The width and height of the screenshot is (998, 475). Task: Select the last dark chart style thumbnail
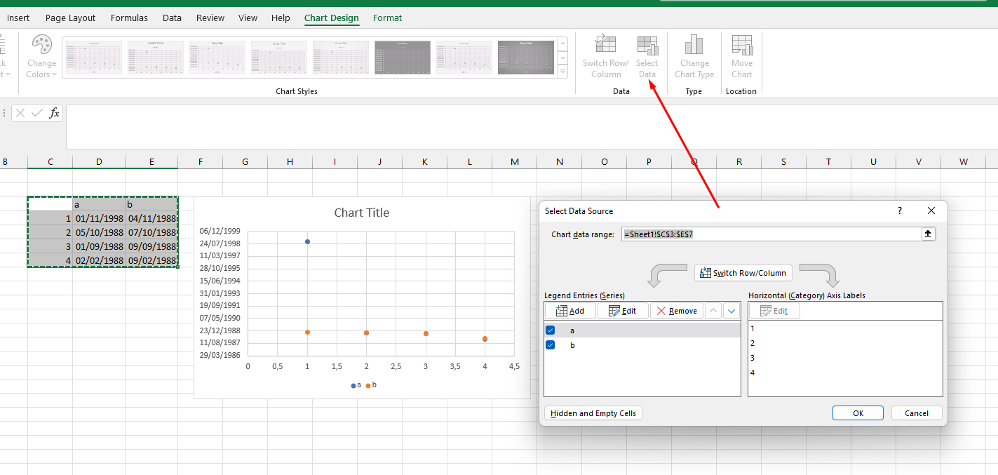pos(525,58)
